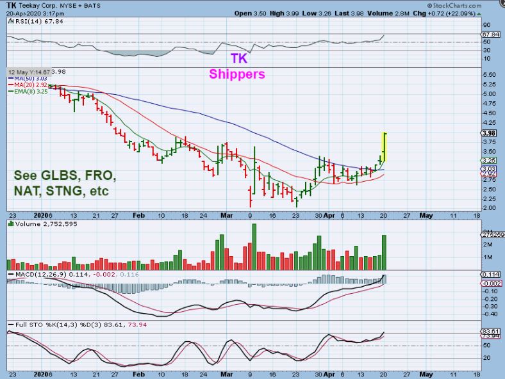This screenshot has height=379, width=505.
Task: Click the 3.98 last price axis tag
Action: point(489,133)
